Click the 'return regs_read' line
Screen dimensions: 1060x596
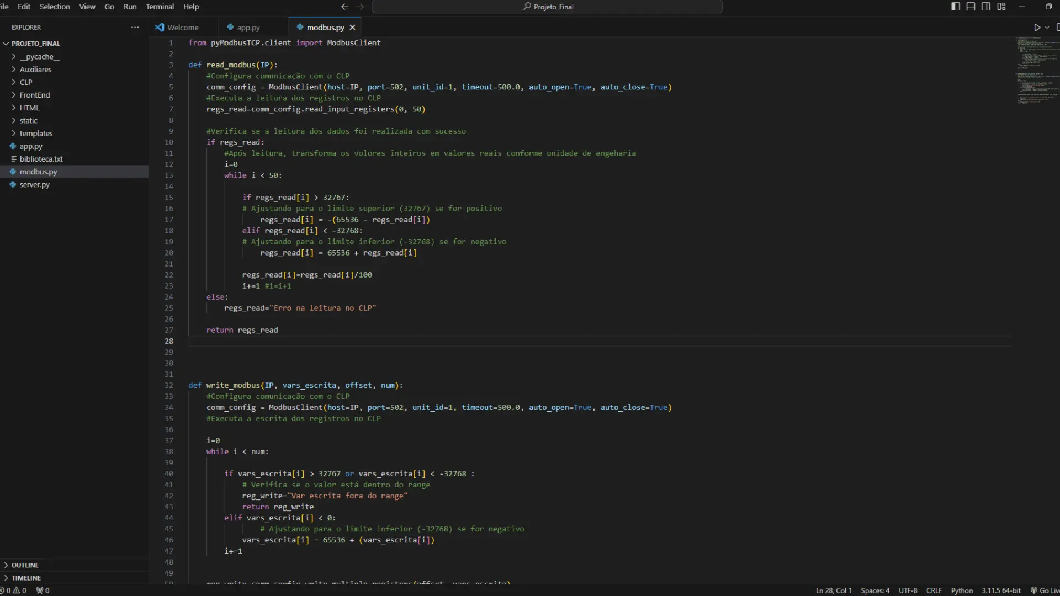(242, 330)
